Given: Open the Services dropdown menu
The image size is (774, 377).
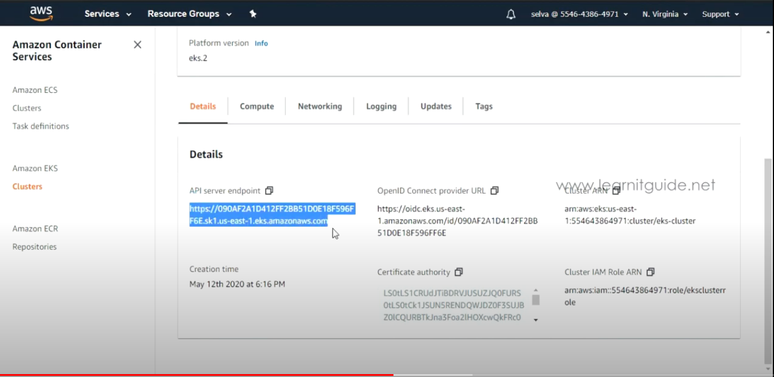Looking at the screenshot, I should click(x=108, y=14).
